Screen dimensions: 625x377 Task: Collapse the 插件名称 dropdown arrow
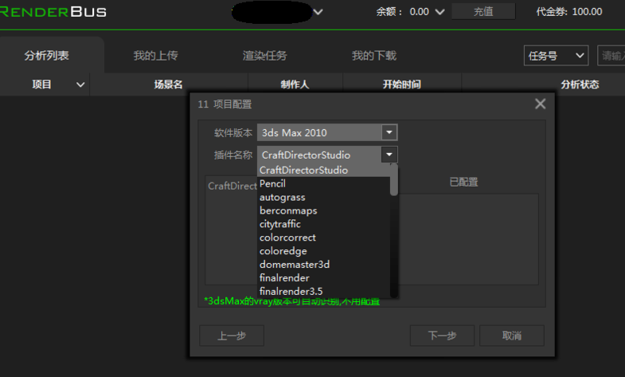(x=389, y=155)
